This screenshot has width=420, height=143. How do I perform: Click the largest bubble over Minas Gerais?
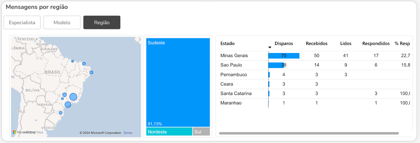(x=73, y=97)
